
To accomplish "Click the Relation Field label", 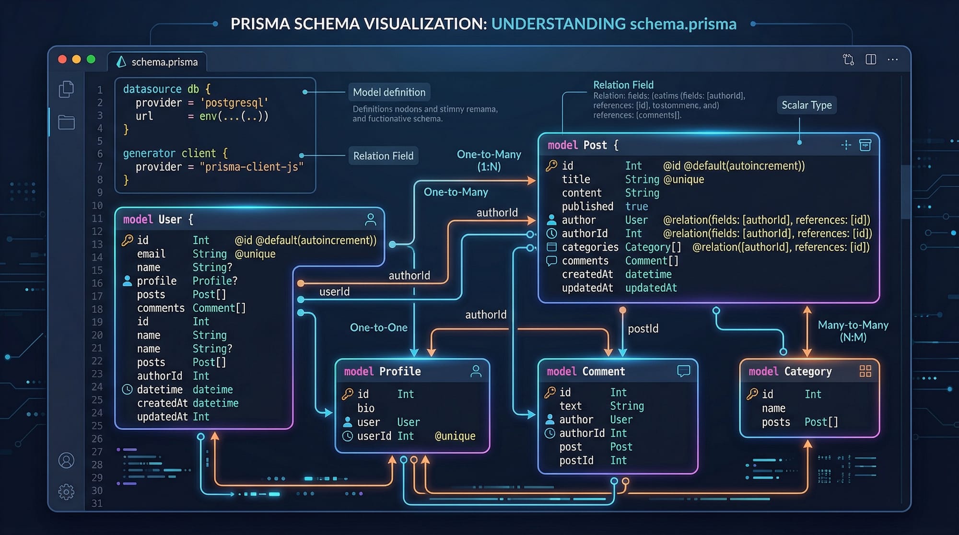I will coord(383,155).
